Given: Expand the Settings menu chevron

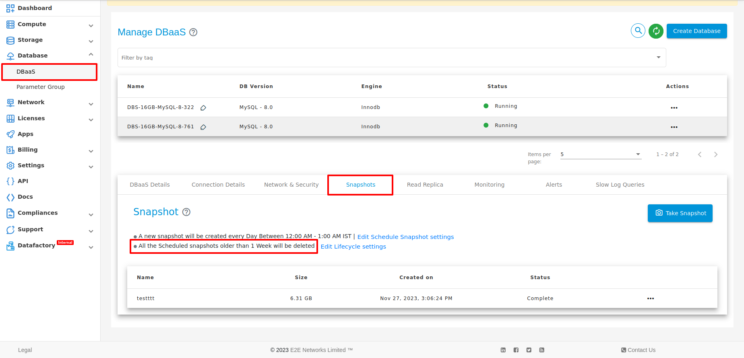Looking at the screenshot, I should 91,167.
